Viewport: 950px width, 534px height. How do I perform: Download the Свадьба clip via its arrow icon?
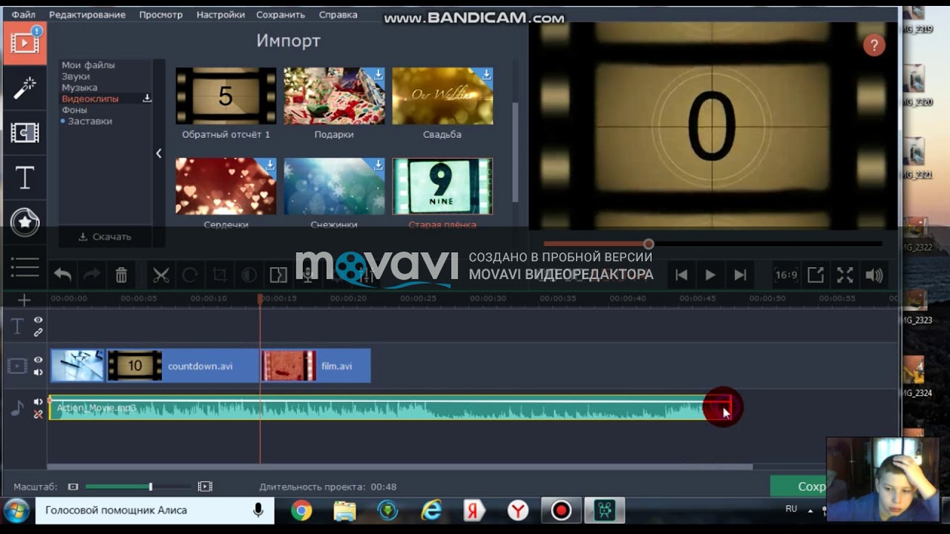(x=487, y=75)
